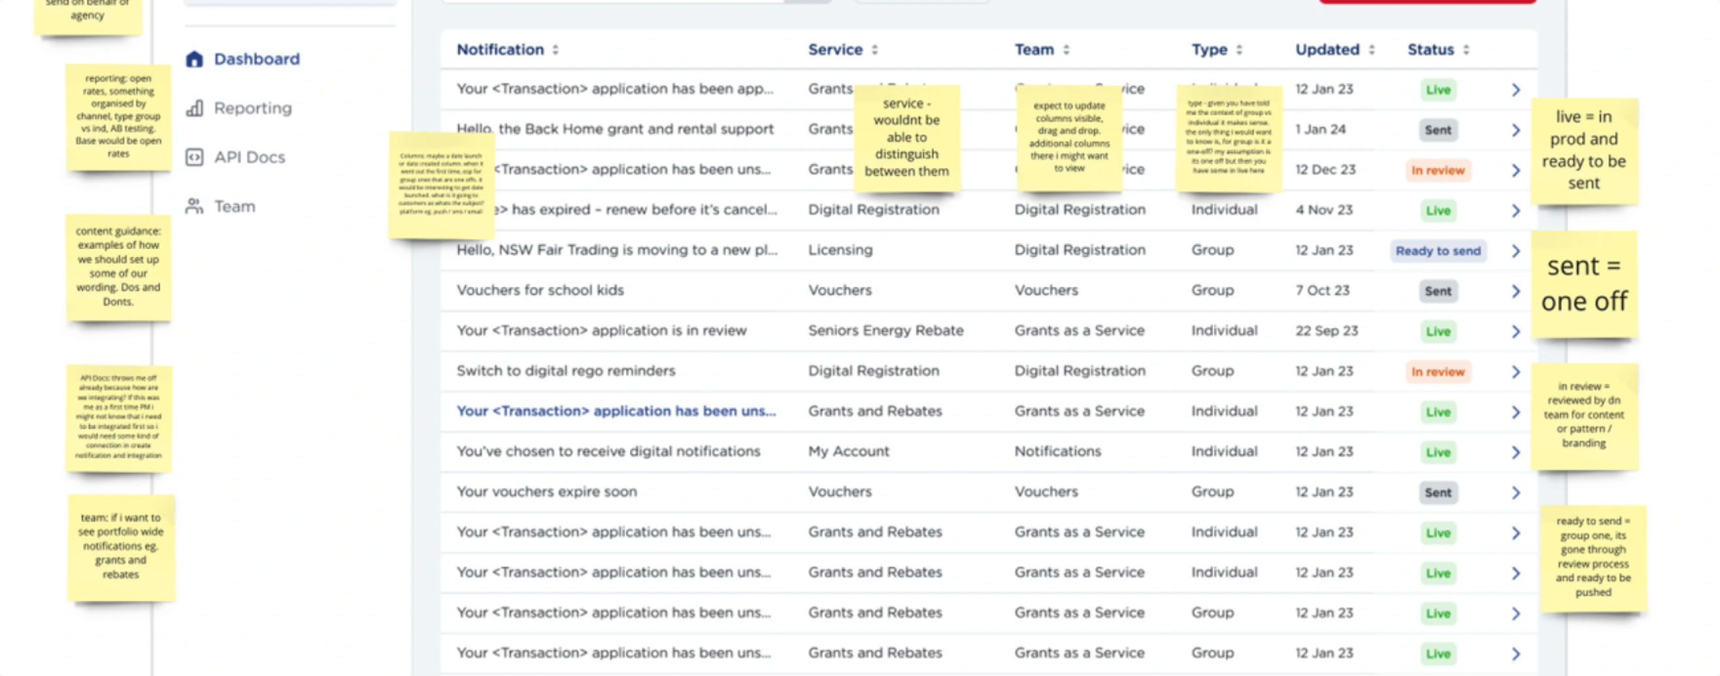
Task: Select the 'sent = one off' sticky note
Action: 1584,284
